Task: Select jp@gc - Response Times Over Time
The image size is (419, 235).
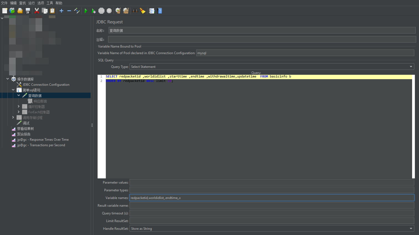Action: (x=43, y=140)
